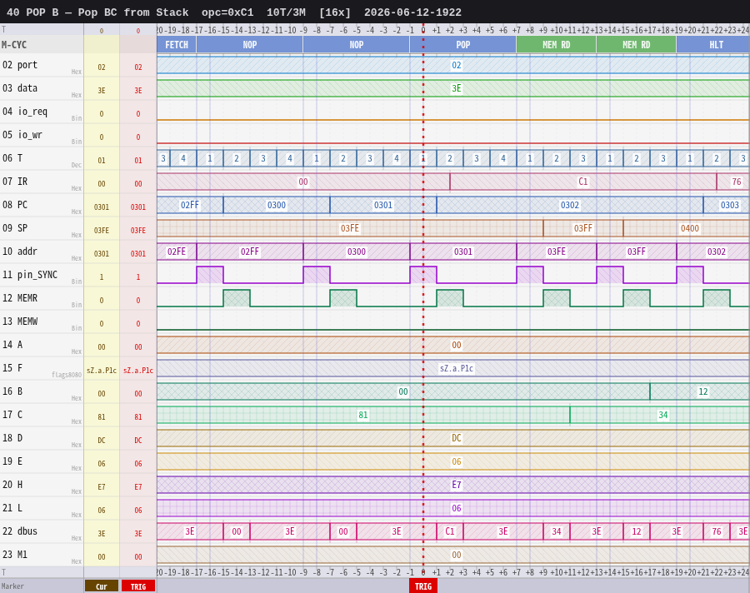Select the TRIG marker button in the legend
This screenshot has height=593, width=750.
(x=138, y=586)
